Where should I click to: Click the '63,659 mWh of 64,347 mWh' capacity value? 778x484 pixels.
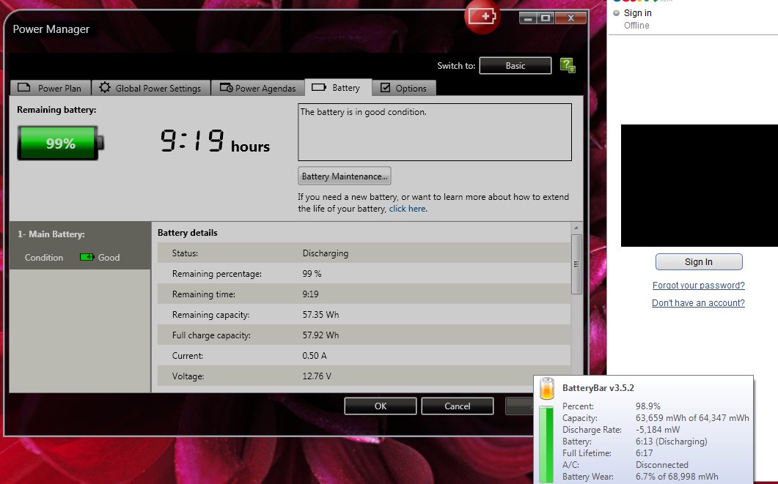click(692, 417)
